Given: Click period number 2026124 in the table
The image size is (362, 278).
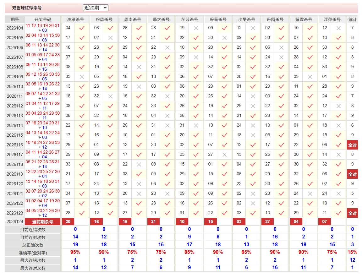Looking at the screenshot, I should 15,222.
